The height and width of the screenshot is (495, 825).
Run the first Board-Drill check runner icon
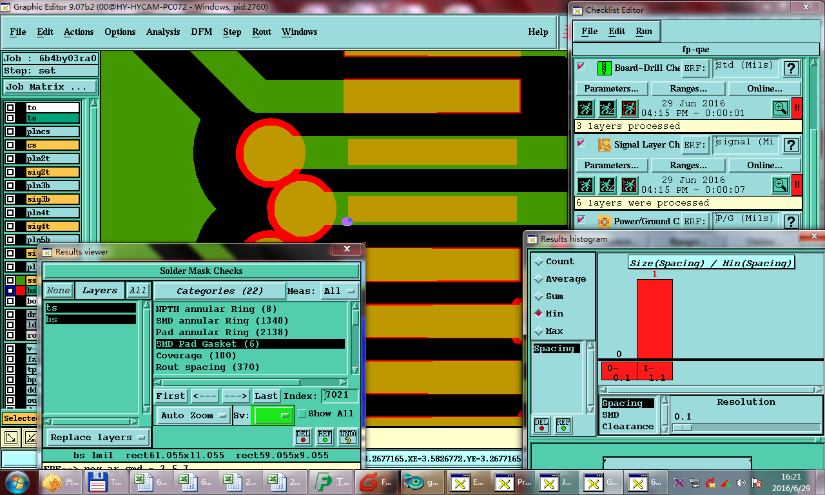point(585,108)
